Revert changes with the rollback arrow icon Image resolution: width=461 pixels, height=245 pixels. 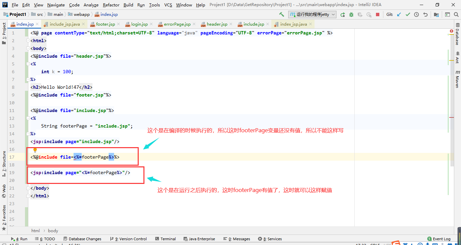[x=426, y=14]
